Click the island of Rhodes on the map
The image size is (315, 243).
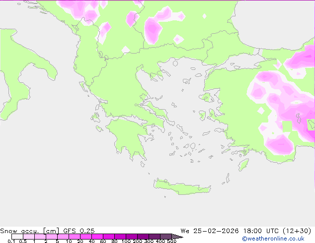click(x=243, y=165)
